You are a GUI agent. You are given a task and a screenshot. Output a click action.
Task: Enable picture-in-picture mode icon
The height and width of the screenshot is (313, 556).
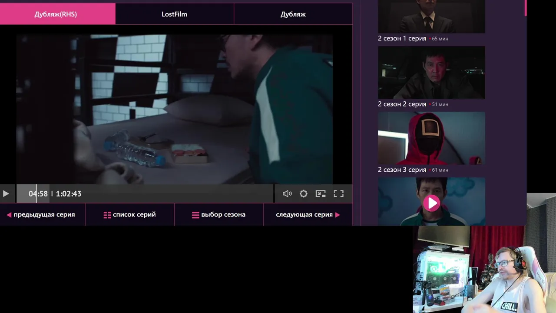click(x=321, y=194)
